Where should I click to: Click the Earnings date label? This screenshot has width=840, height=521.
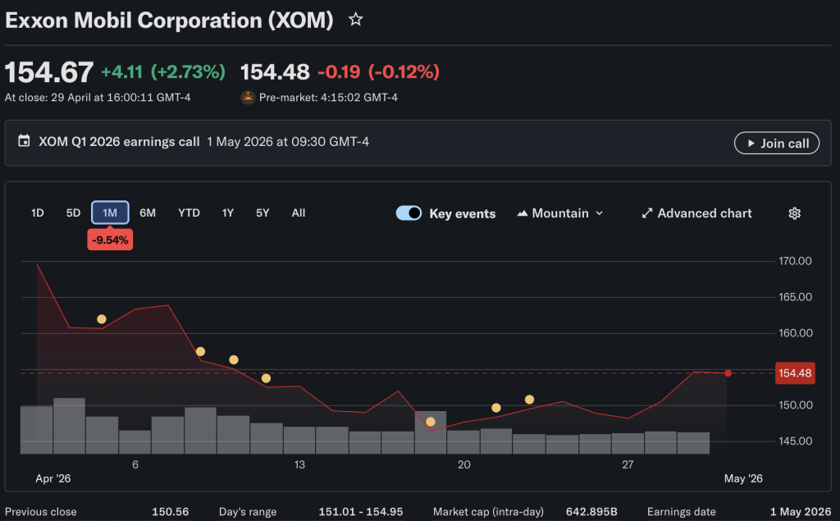[682, 512]
